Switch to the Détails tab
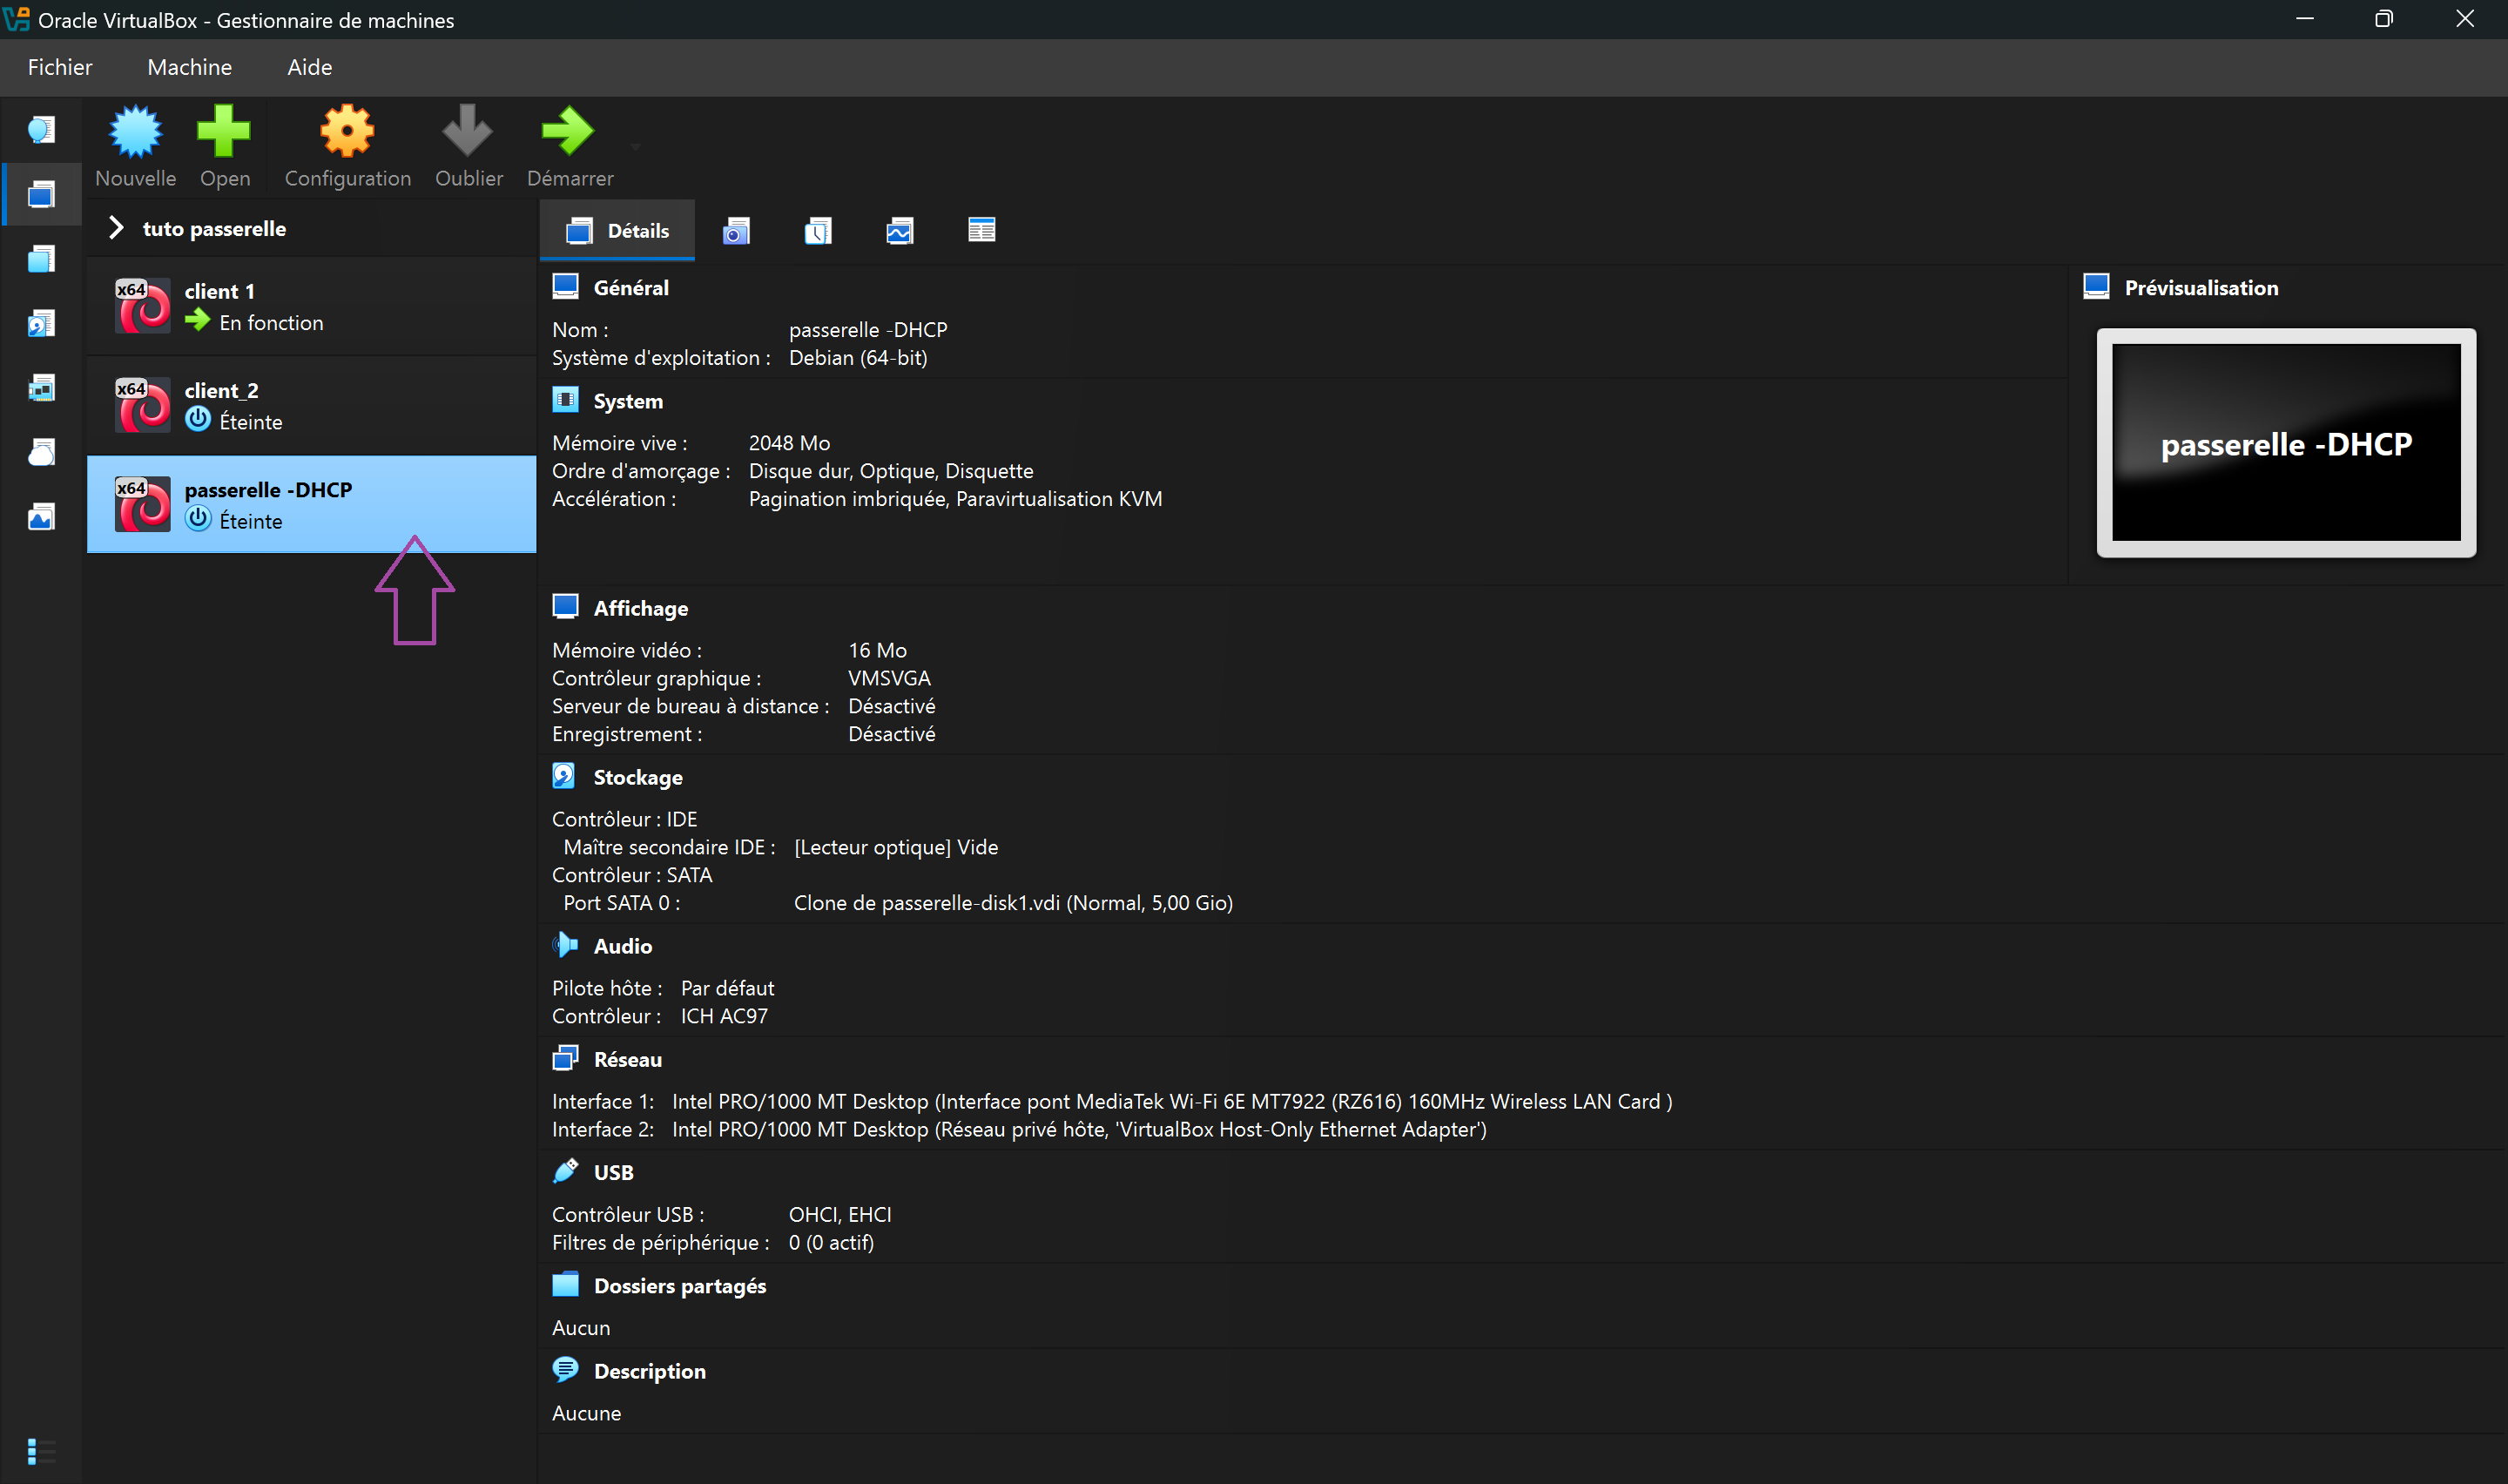The width and height of the screenshot is (2508, 1484). [617, 230]
